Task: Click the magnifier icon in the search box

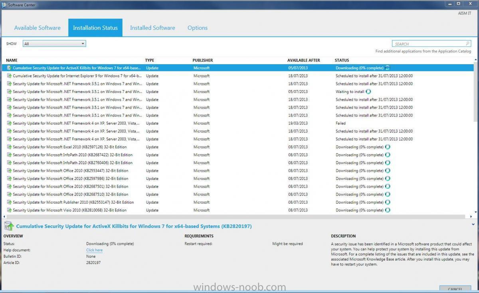Action: click(x=468, y=44)
